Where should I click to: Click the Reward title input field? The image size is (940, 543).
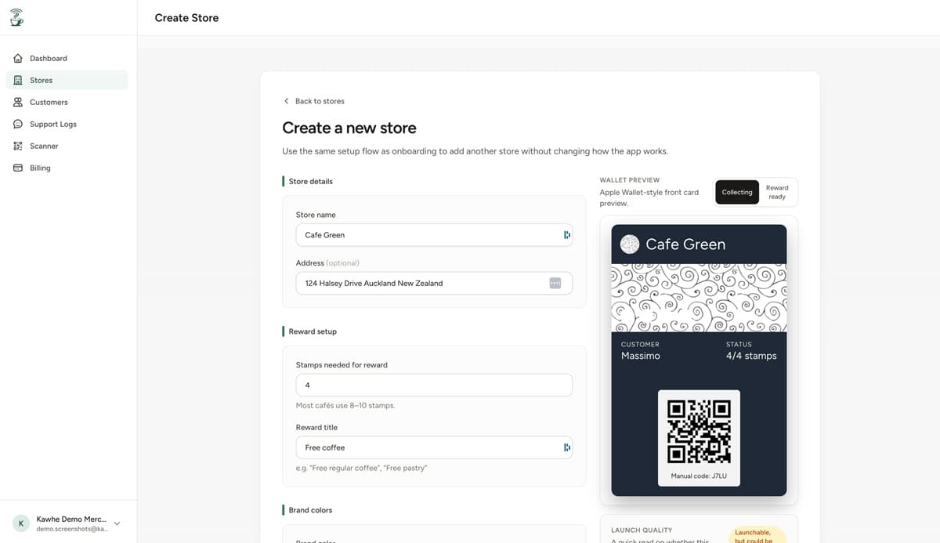pos(434,447)
